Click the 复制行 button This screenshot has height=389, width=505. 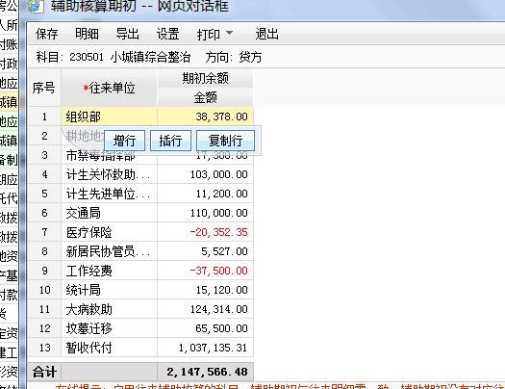click(x=225, y=141)
